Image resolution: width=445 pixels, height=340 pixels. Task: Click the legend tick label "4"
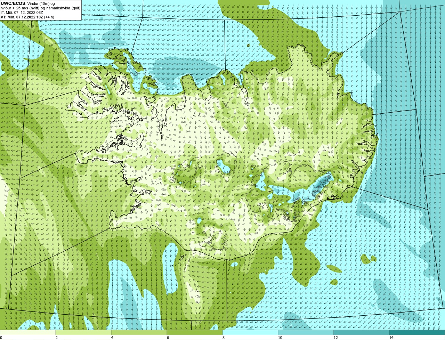(112, 338)
